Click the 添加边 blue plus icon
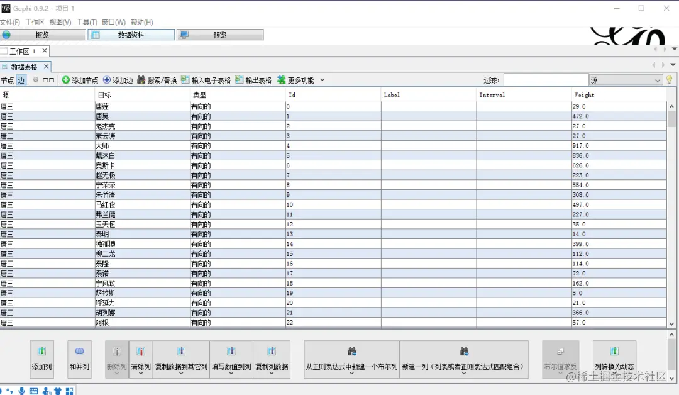Screen dimensions: 679x395 pyautogui.click(x=107, y=80)
